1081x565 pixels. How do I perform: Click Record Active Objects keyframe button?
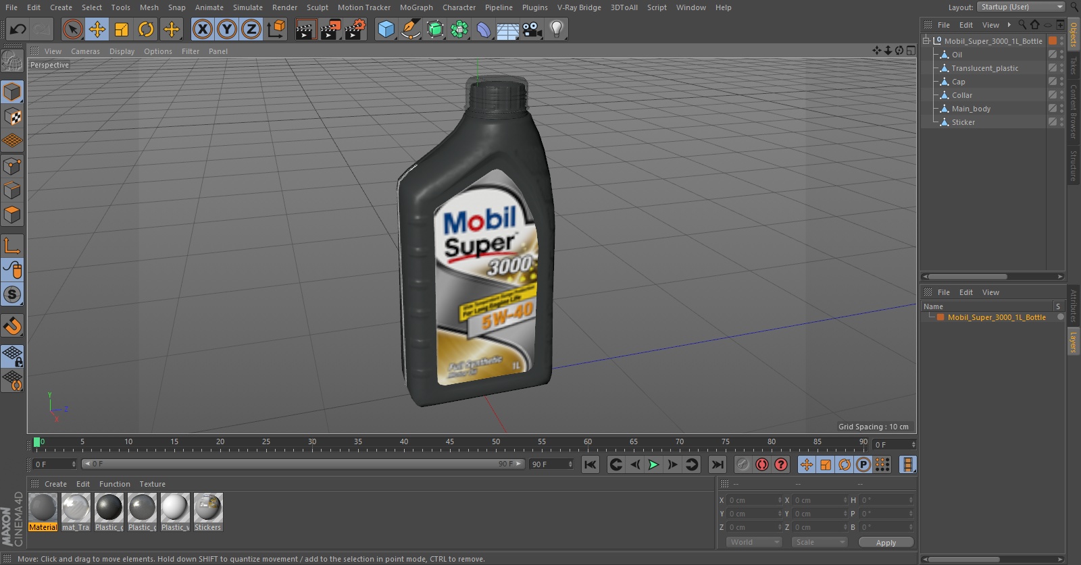point(743,464)
